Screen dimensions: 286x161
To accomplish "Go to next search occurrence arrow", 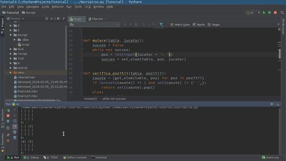I will (x=130, y=25).
